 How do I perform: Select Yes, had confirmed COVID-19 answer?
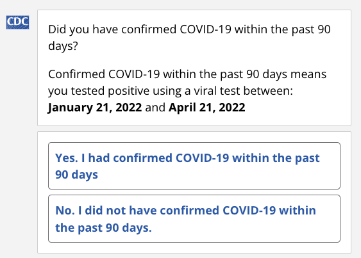click(x=194, y=166)
